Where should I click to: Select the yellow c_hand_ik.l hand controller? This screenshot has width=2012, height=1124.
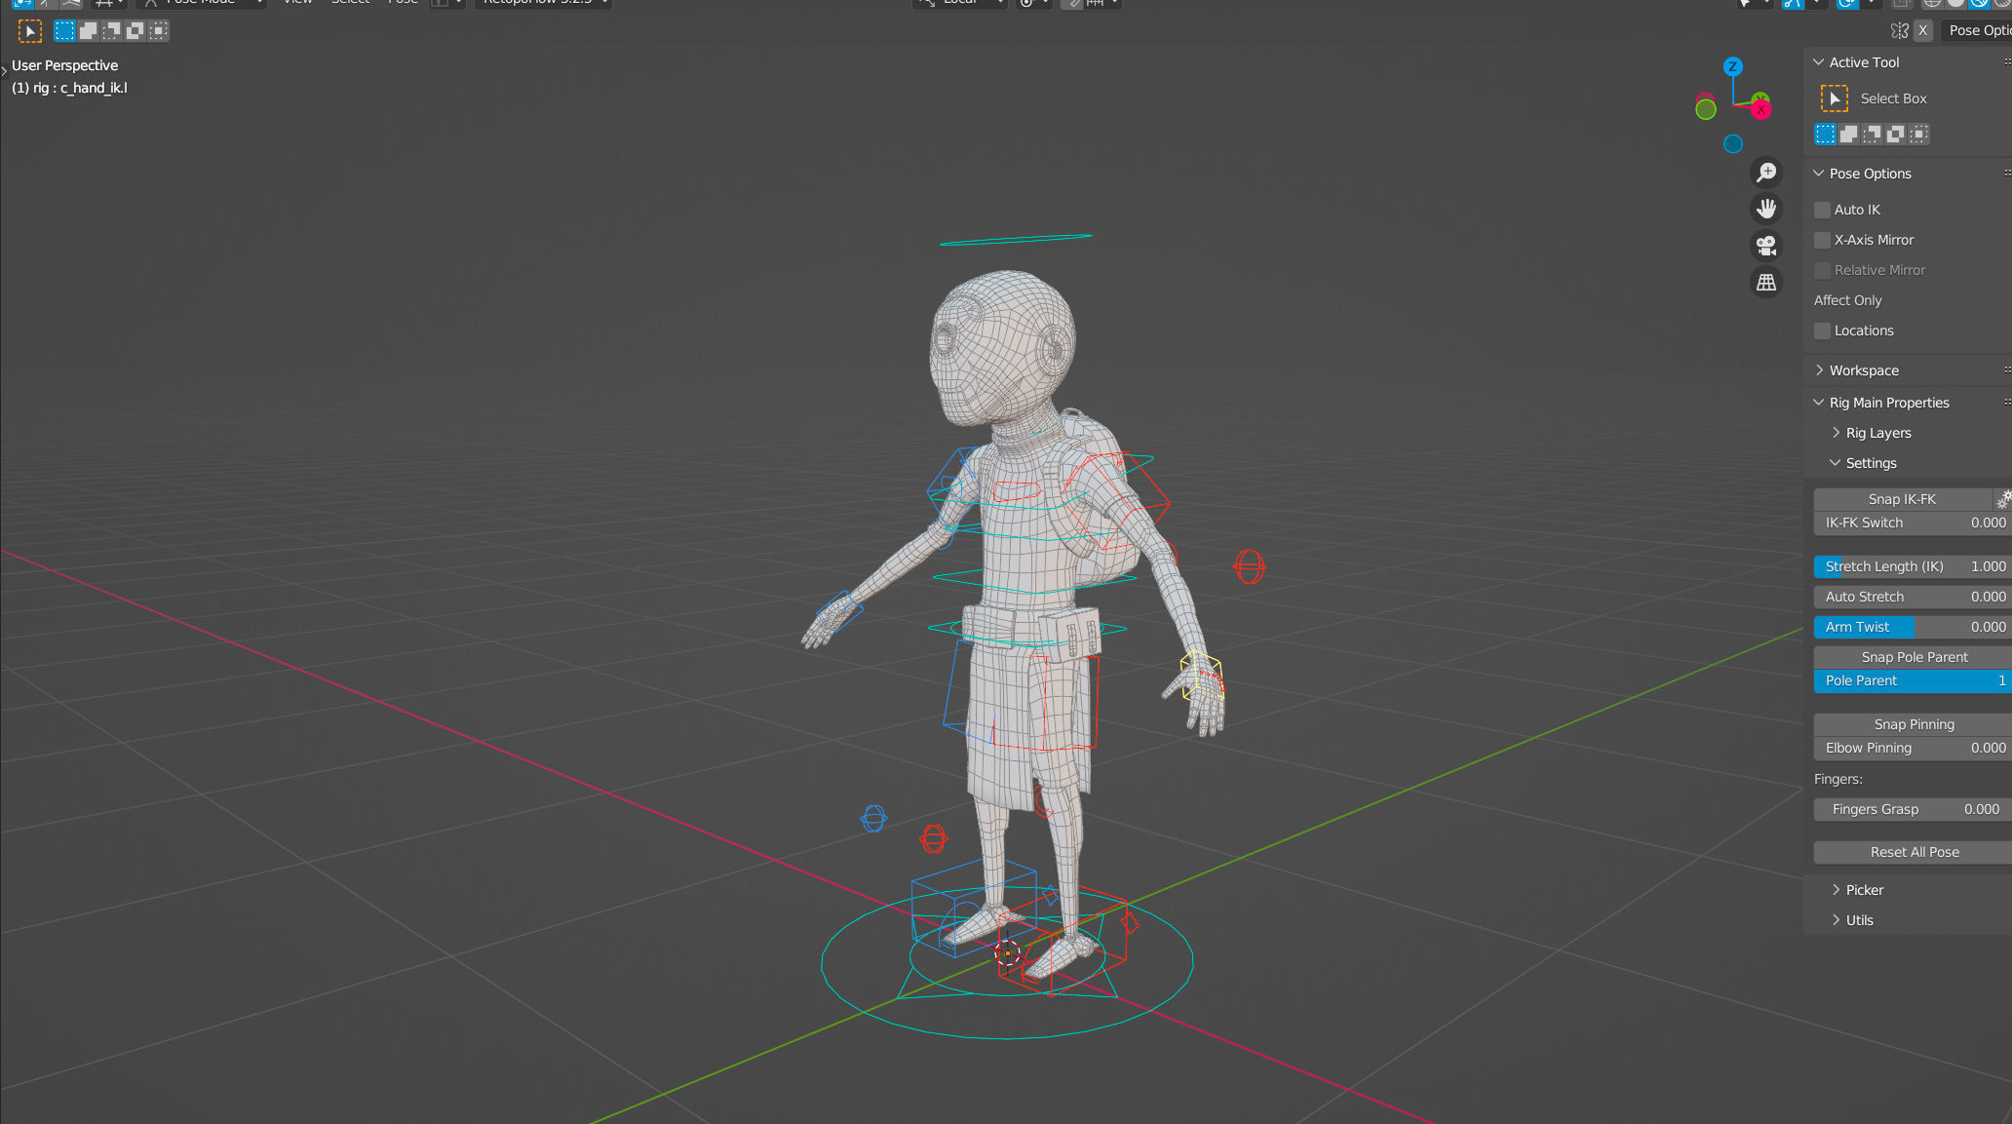tap(1200, 675)
